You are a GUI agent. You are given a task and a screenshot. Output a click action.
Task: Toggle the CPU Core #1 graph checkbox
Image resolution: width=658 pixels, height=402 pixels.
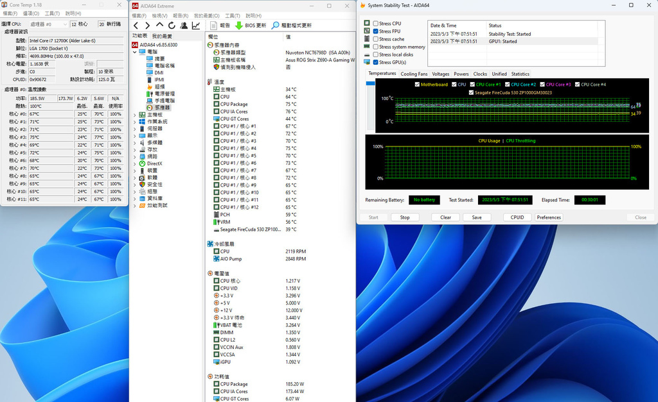(x=472, y=85)
